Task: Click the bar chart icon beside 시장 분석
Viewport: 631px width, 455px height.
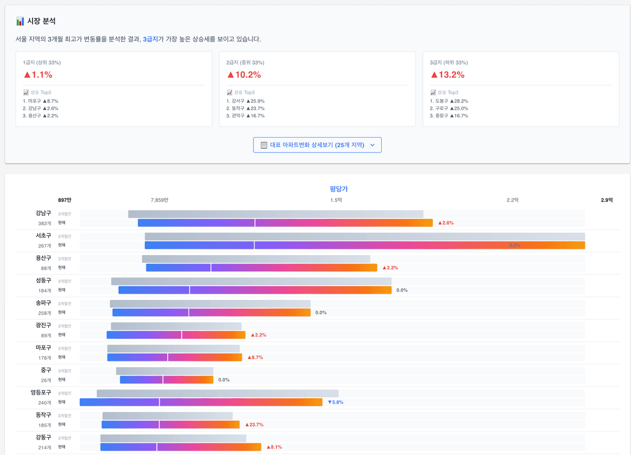Action: tap(20, 22)
